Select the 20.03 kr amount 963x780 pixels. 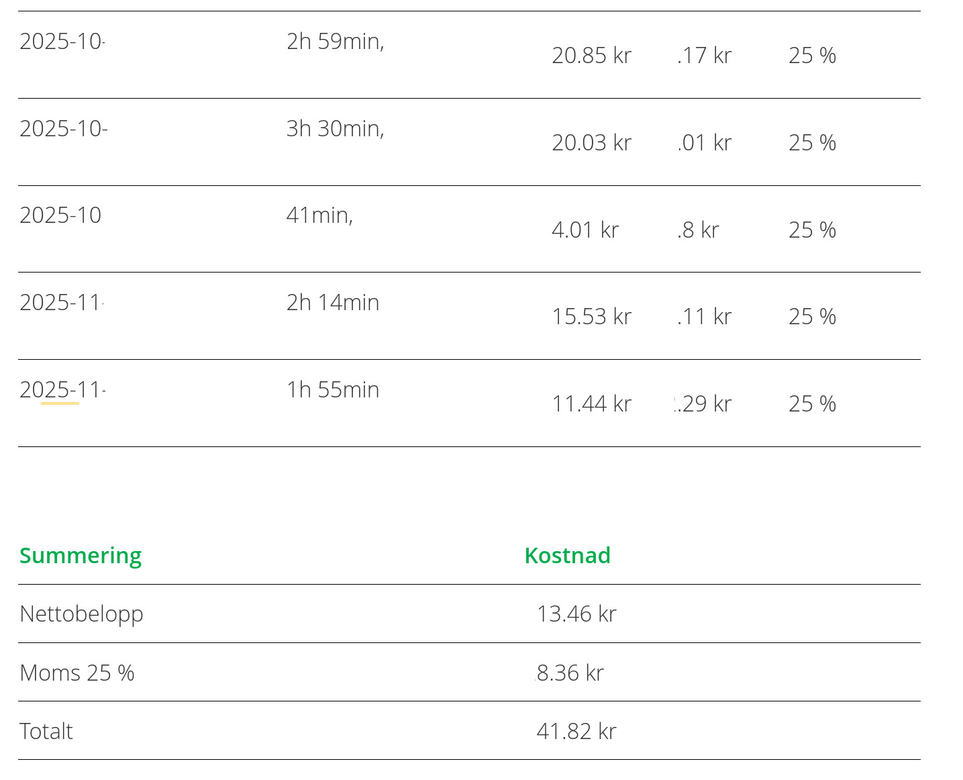[x=591, y=143]
